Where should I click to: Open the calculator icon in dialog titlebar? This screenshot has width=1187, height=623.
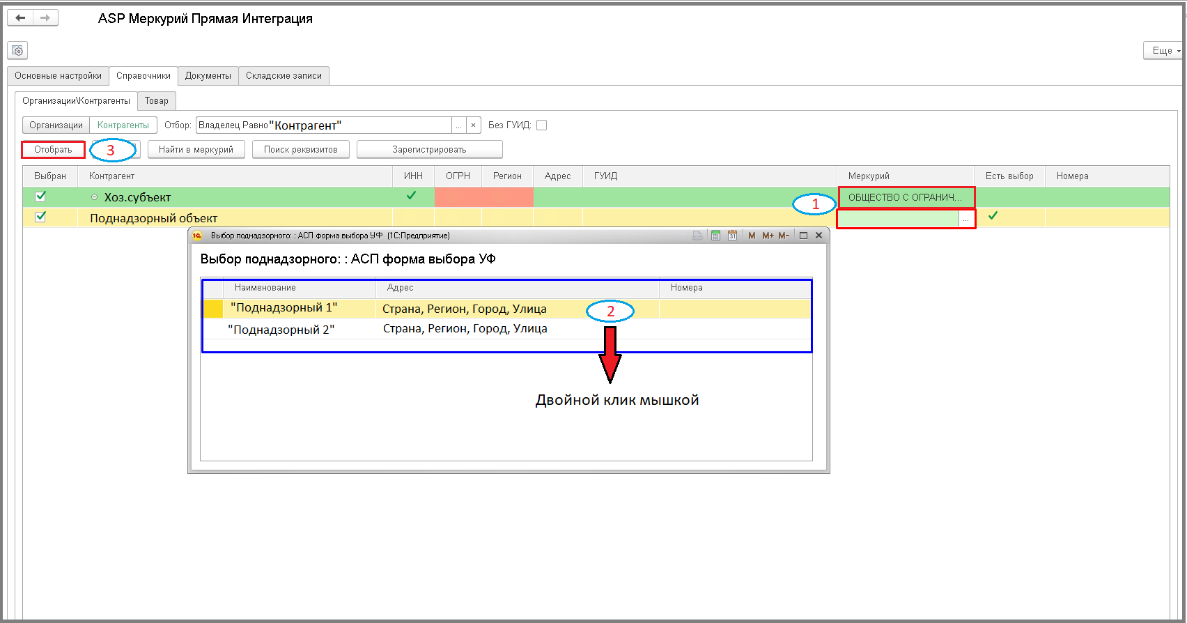click(x=715, y=236)
